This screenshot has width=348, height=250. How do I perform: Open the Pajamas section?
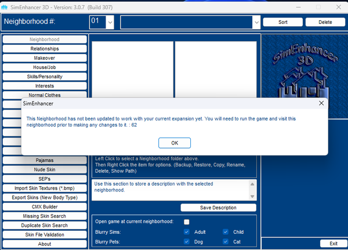tap(45, 160)
